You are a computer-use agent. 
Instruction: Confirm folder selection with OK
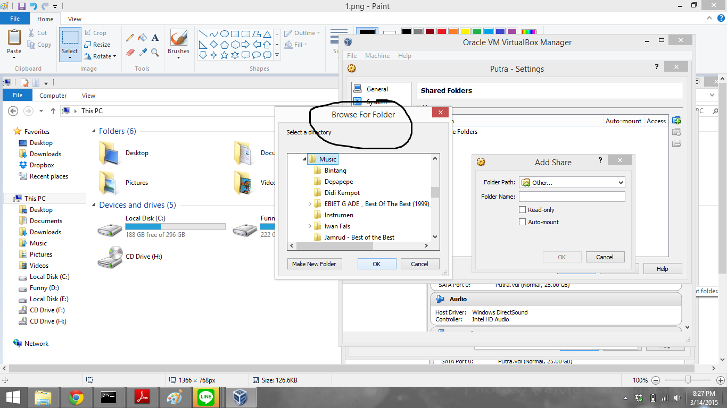[377, 263]
